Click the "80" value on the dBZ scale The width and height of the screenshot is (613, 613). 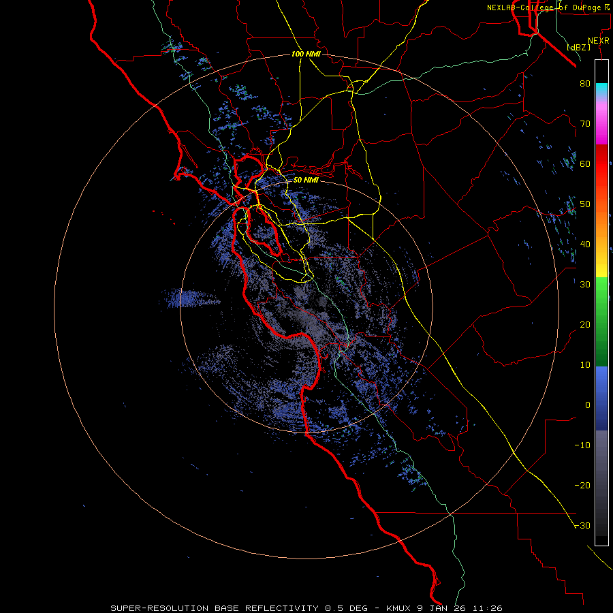click(x=585, y=84)
